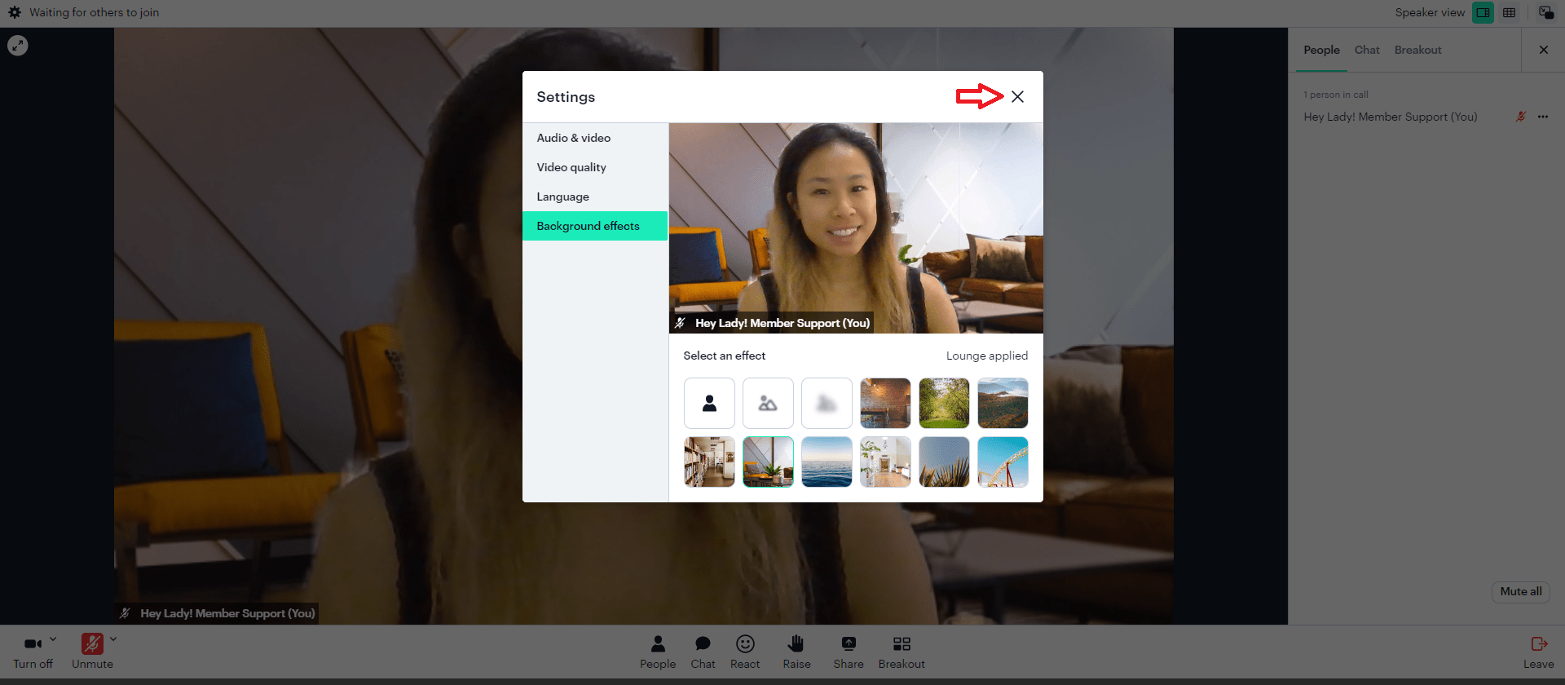Expand the camera options chevron
Viewport: 1565px width, 685px height.
point(53,639)
